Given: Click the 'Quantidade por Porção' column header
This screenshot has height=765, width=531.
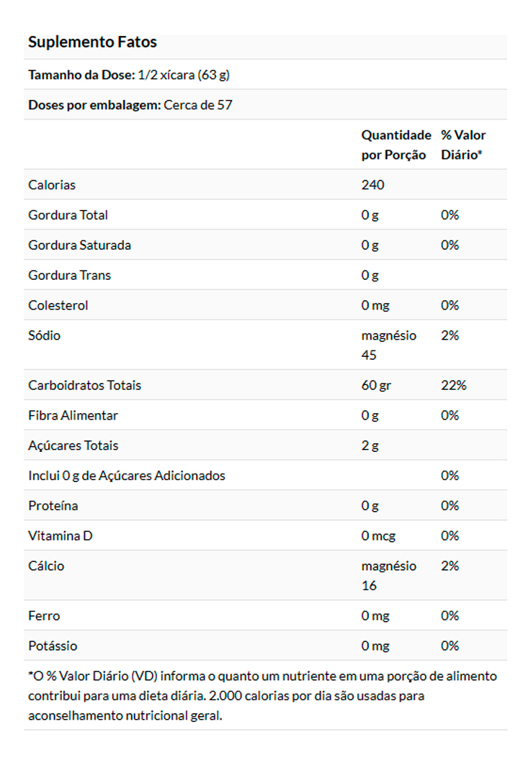Looking at the screenshot, I should [396, 145].
